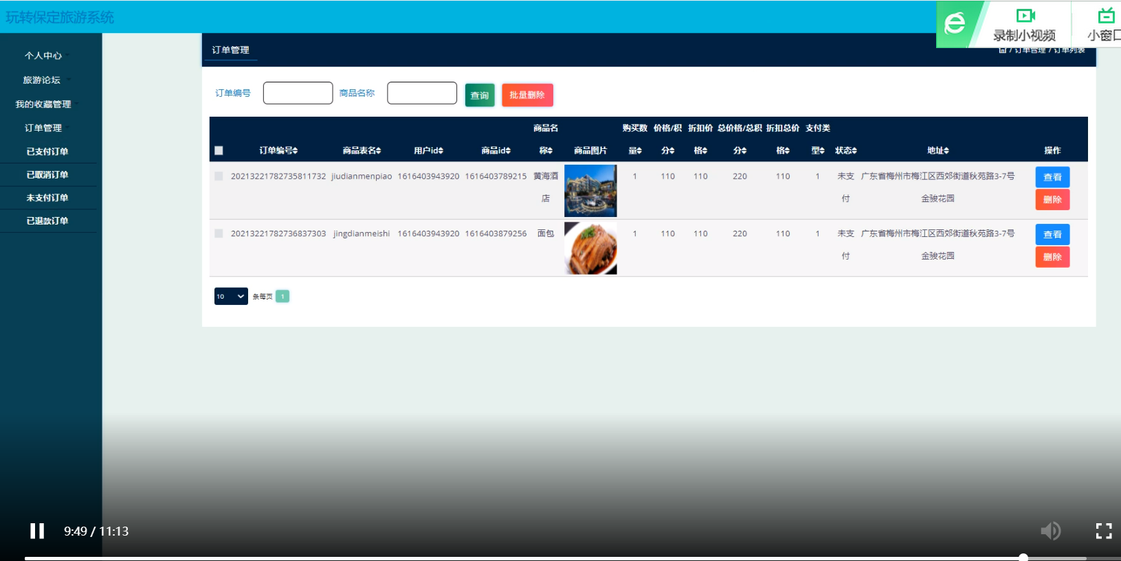Go to pagination page 1
This screenshot has width=1121, height=561.
[x=282, y=297]
